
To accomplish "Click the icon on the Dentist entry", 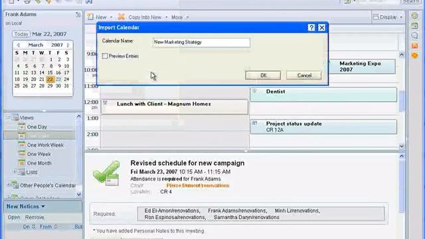I will coord(254,91).
